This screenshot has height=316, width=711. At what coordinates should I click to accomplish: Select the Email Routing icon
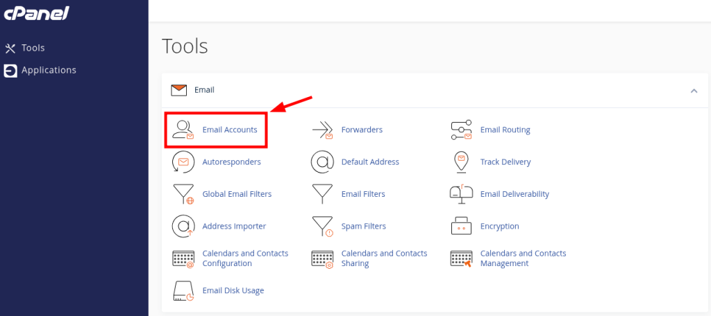461,130
